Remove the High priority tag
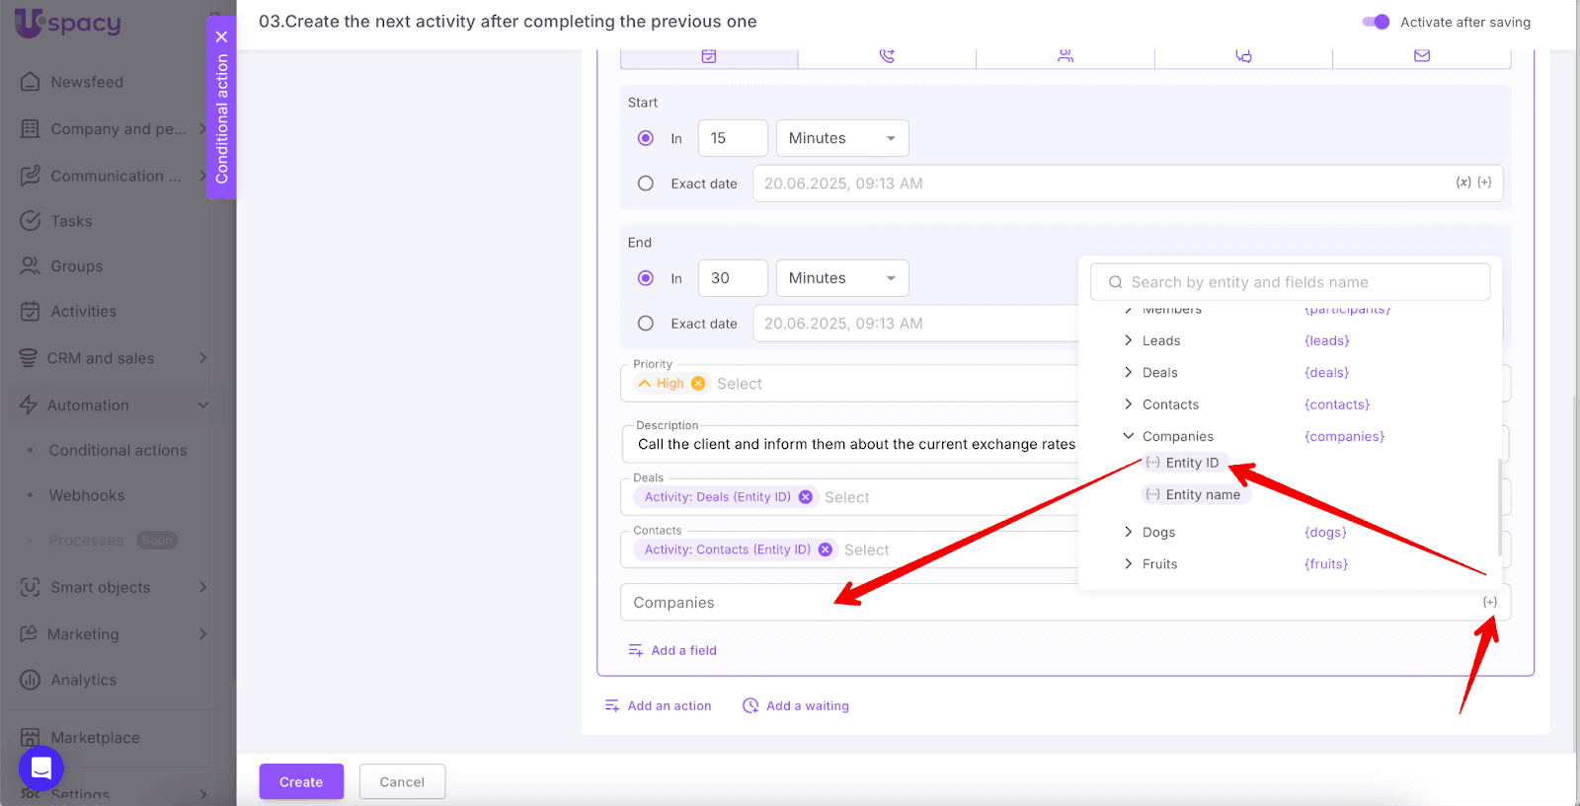 698,384
